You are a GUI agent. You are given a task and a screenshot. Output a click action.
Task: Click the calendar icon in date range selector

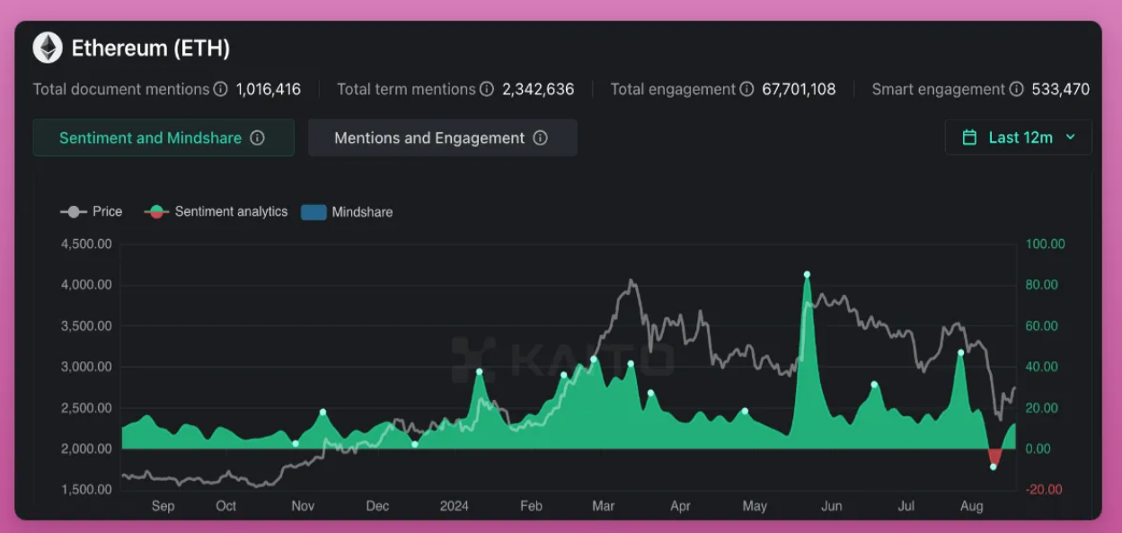pyautogui.click(x=969, y=138)
